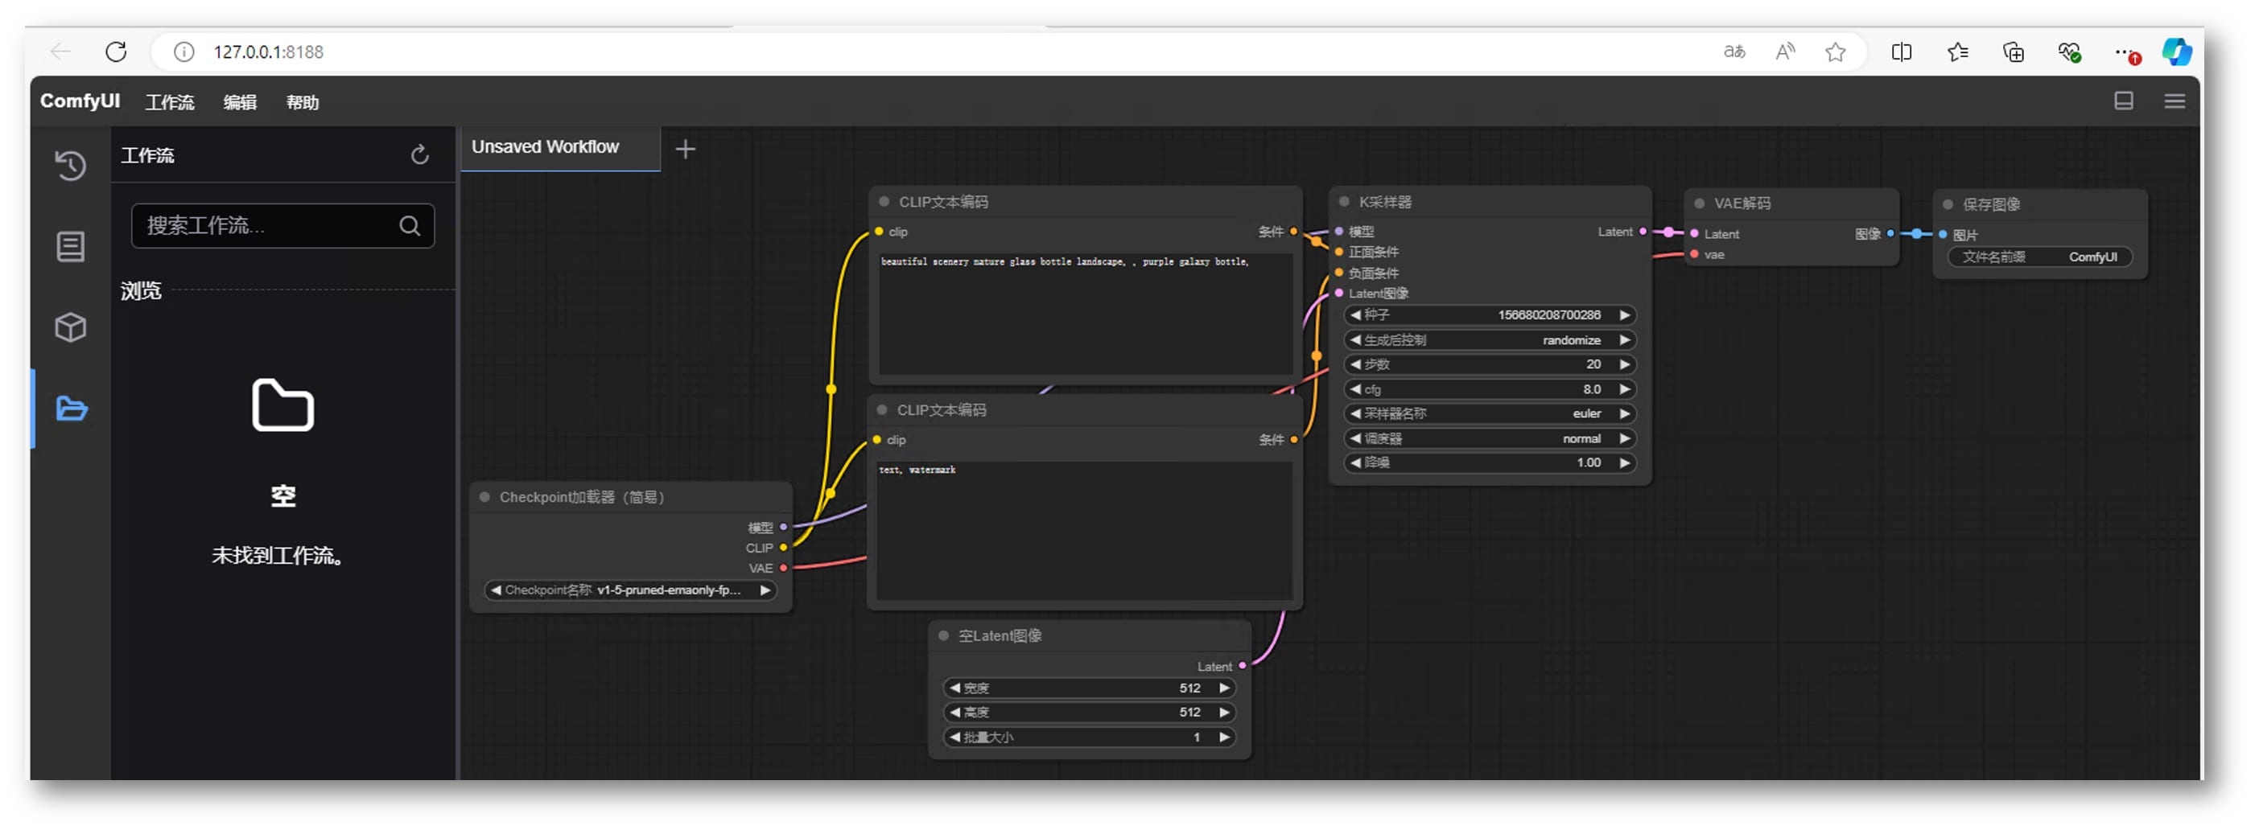Image resolution: width=2255 pixels, height=830 pixels.
Task: Increase 种子 value with right arrow
Action: tap(1625, 314)
